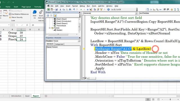Click View Code icon in Project panel
This screenshot has height=101, width=180.
coord(48,16)
